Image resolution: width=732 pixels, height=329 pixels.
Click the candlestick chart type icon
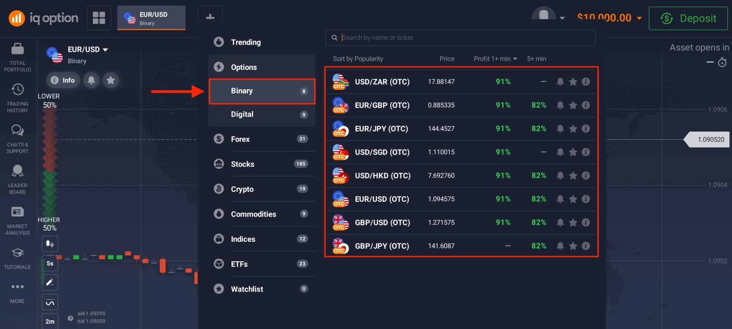coord(50,244)
